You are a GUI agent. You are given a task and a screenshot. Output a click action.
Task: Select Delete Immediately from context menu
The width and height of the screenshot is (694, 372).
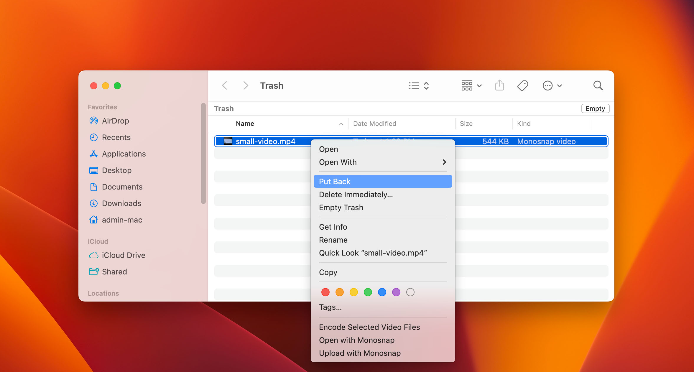(x=356, y=195)
